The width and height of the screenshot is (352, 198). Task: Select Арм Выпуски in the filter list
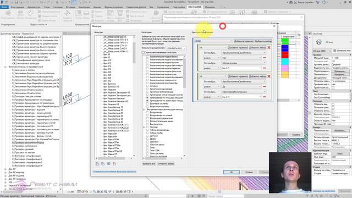[x=109, y=84]
